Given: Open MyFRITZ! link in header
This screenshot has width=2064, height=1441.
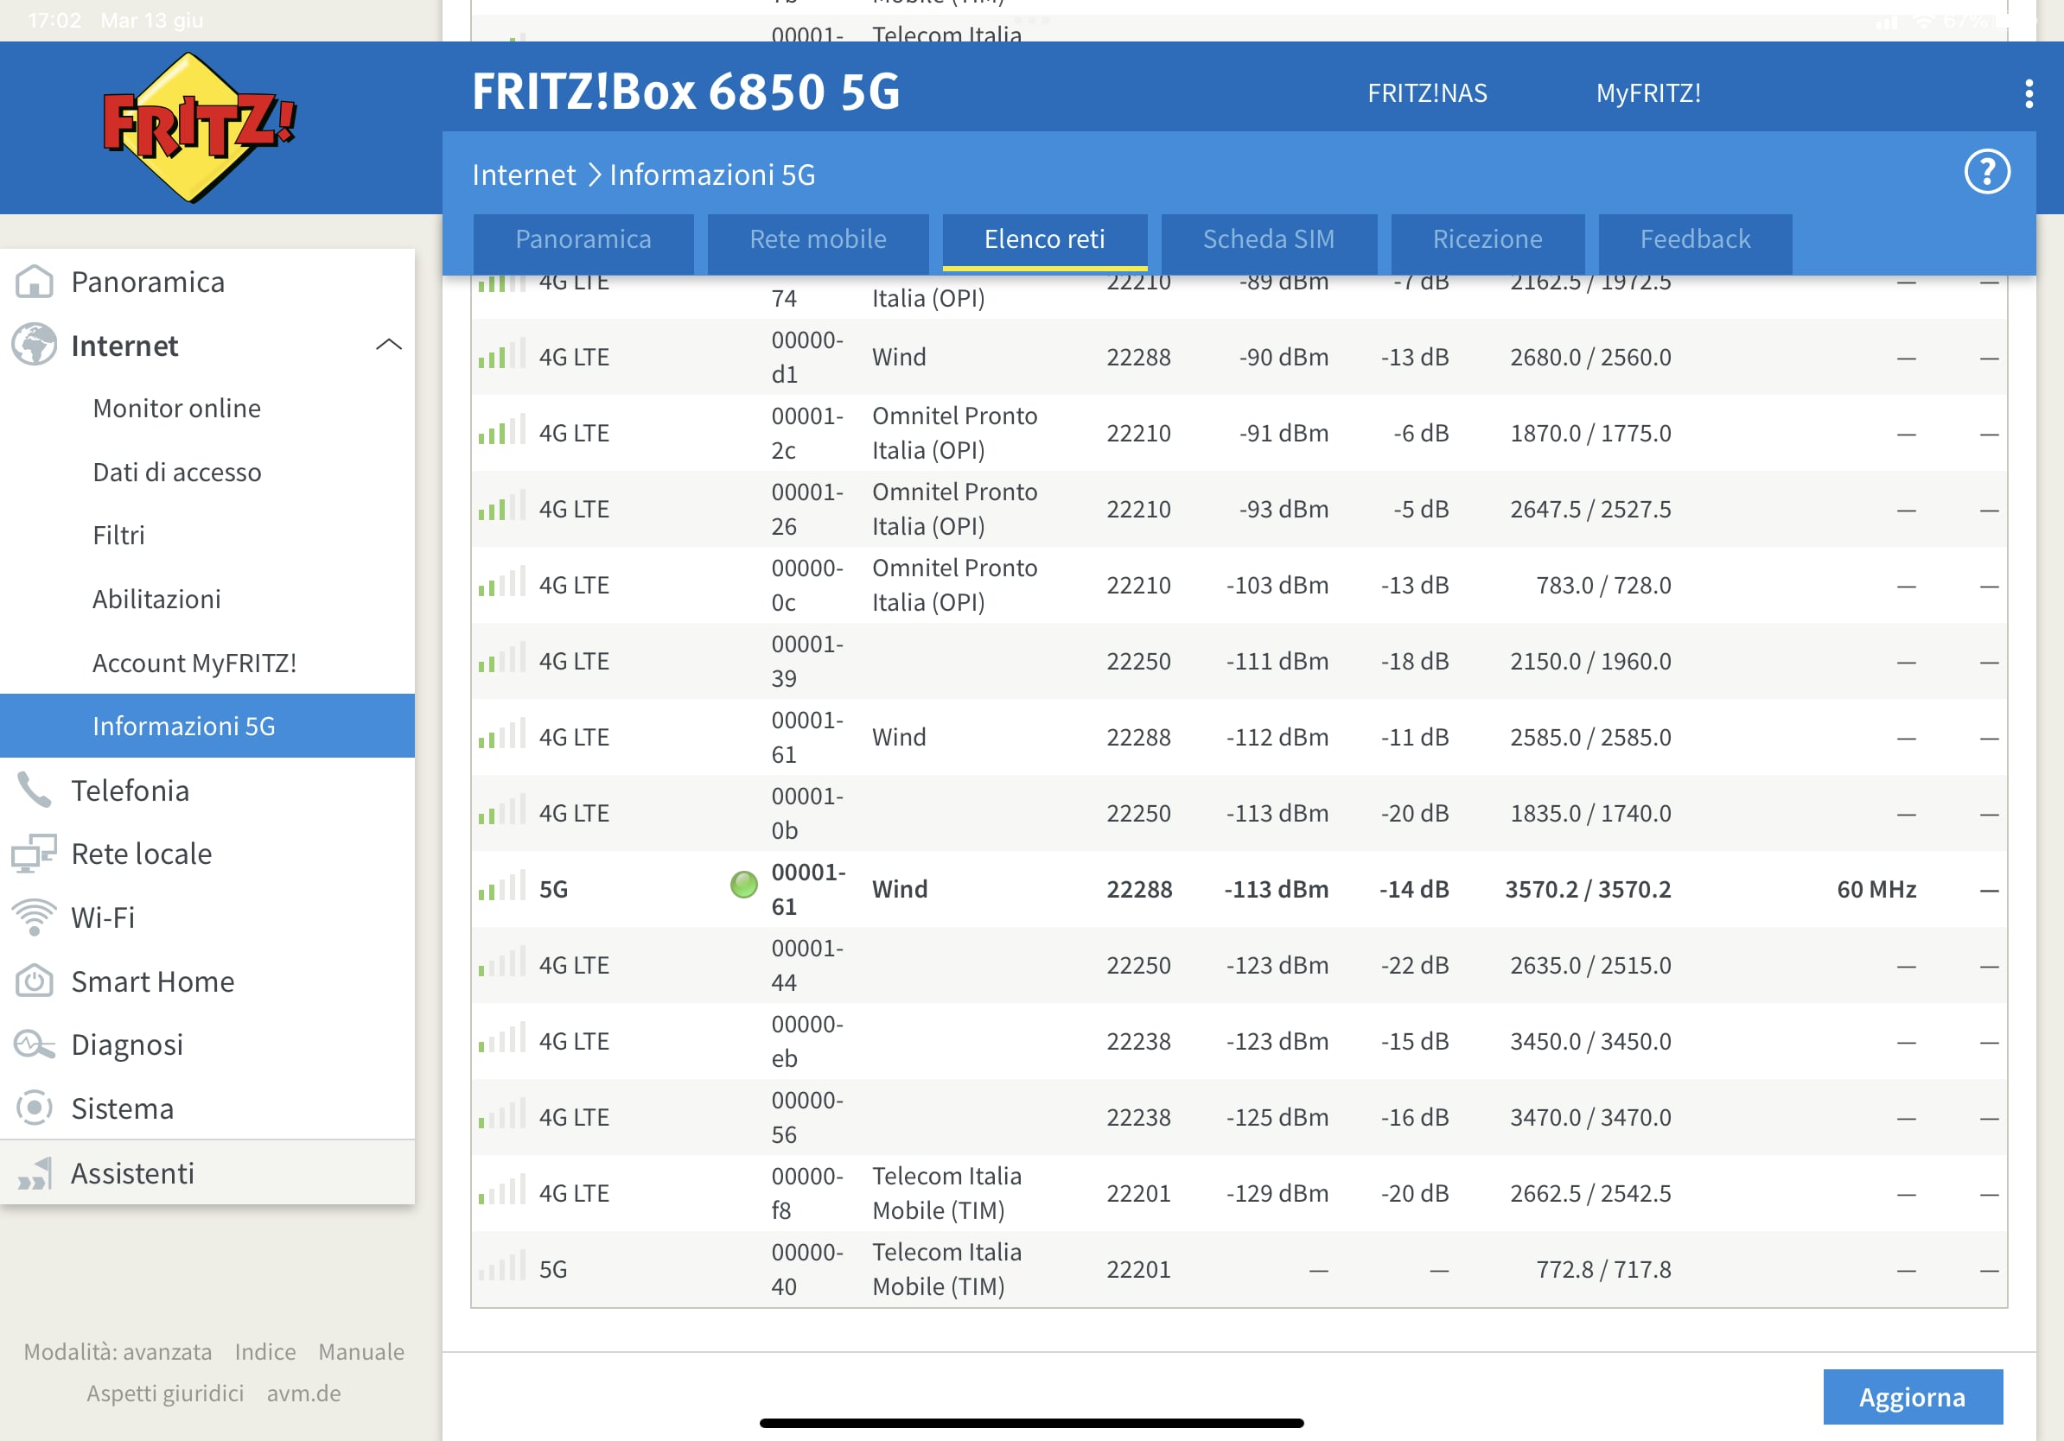Looking at the screenshot, I should [x=1648, y=93].
